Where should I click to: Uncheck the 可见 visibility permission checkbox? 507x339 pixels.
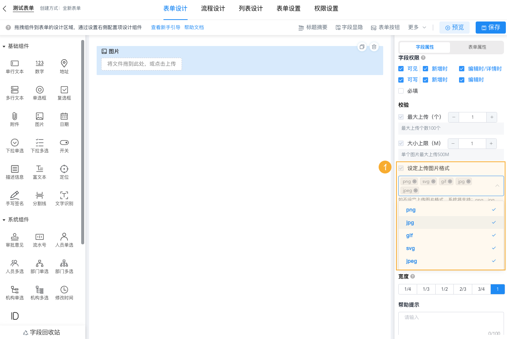tap(401, 69)
